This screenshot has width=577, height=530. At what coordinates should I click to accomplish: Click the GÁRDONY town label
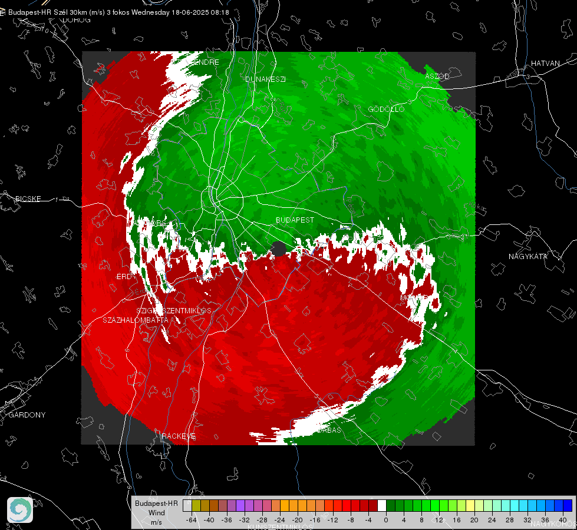click(27, 415)
